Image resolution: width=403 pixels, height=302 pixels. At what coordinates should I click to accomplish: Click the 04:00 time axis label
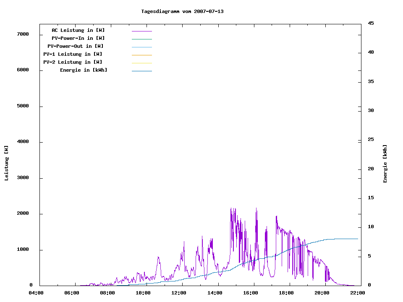[x=36, y=293]
